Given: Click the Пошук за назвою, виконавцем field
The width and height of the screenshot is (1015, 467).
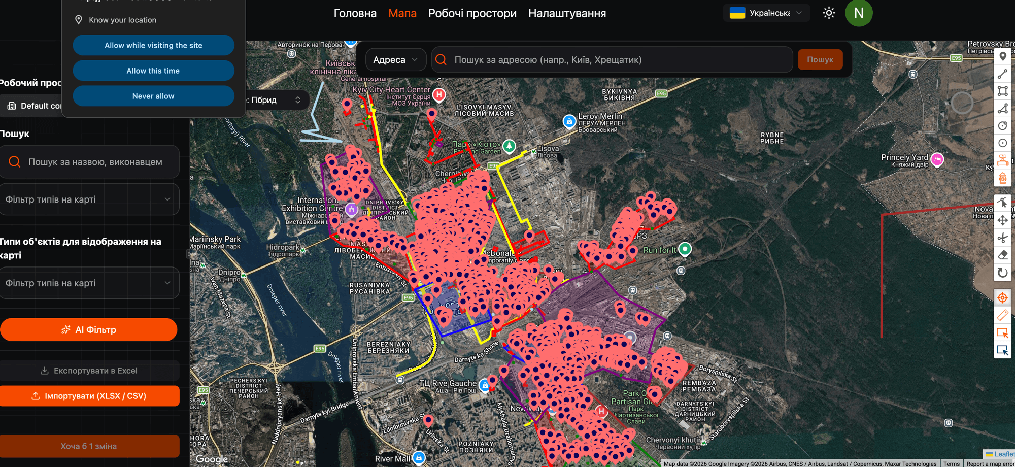Looking at the screenshot, I should pyautogui.click(x=89, y=162).
